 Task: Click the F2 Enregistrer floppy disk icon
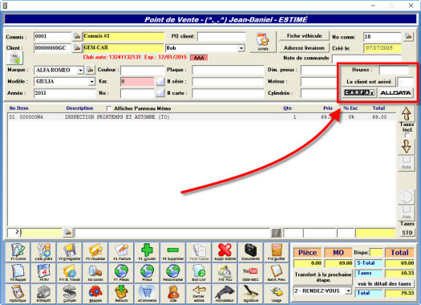coord(70,252)
